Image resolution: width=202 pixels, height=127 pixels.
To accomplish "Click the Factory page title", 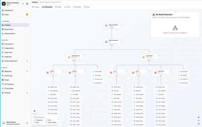I will pos(35,2).
